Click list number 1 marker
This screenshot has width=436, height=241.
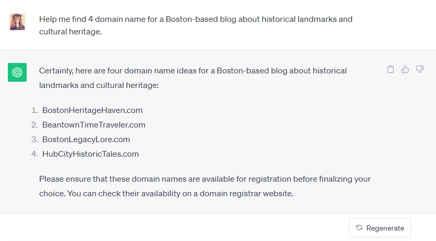click(x=34, y=110)
